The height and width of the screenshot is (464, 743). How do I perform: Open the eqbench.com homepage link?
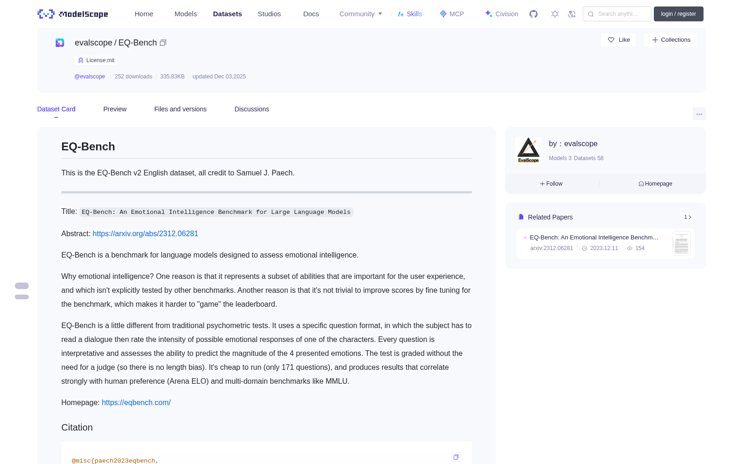coord(136,402)
